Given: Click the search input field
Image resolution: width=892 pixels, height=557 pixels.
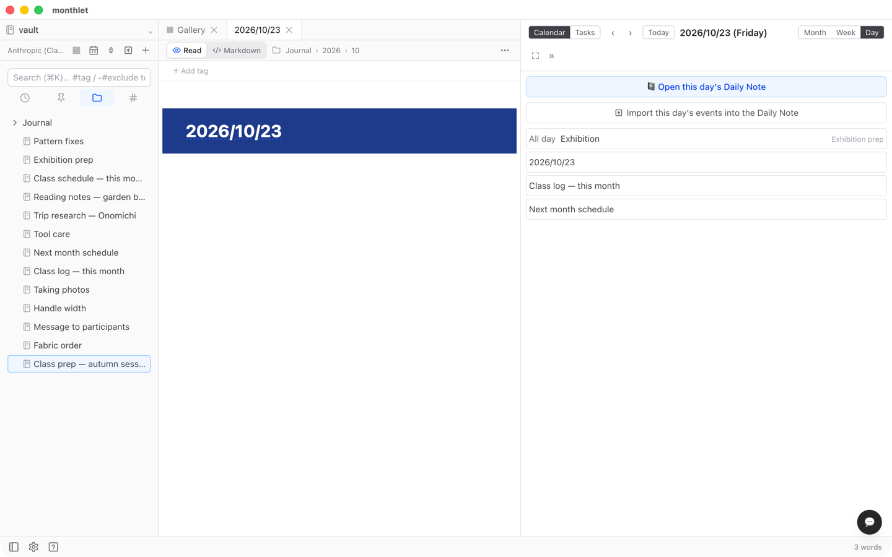Looking at the screenshot, I should coord(79,78).
